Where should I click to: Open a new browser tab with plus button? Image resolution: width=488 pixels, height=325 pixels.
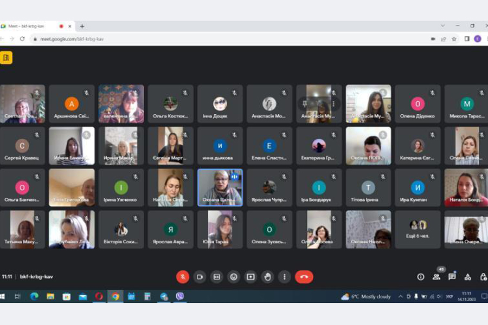coord(82,27)
